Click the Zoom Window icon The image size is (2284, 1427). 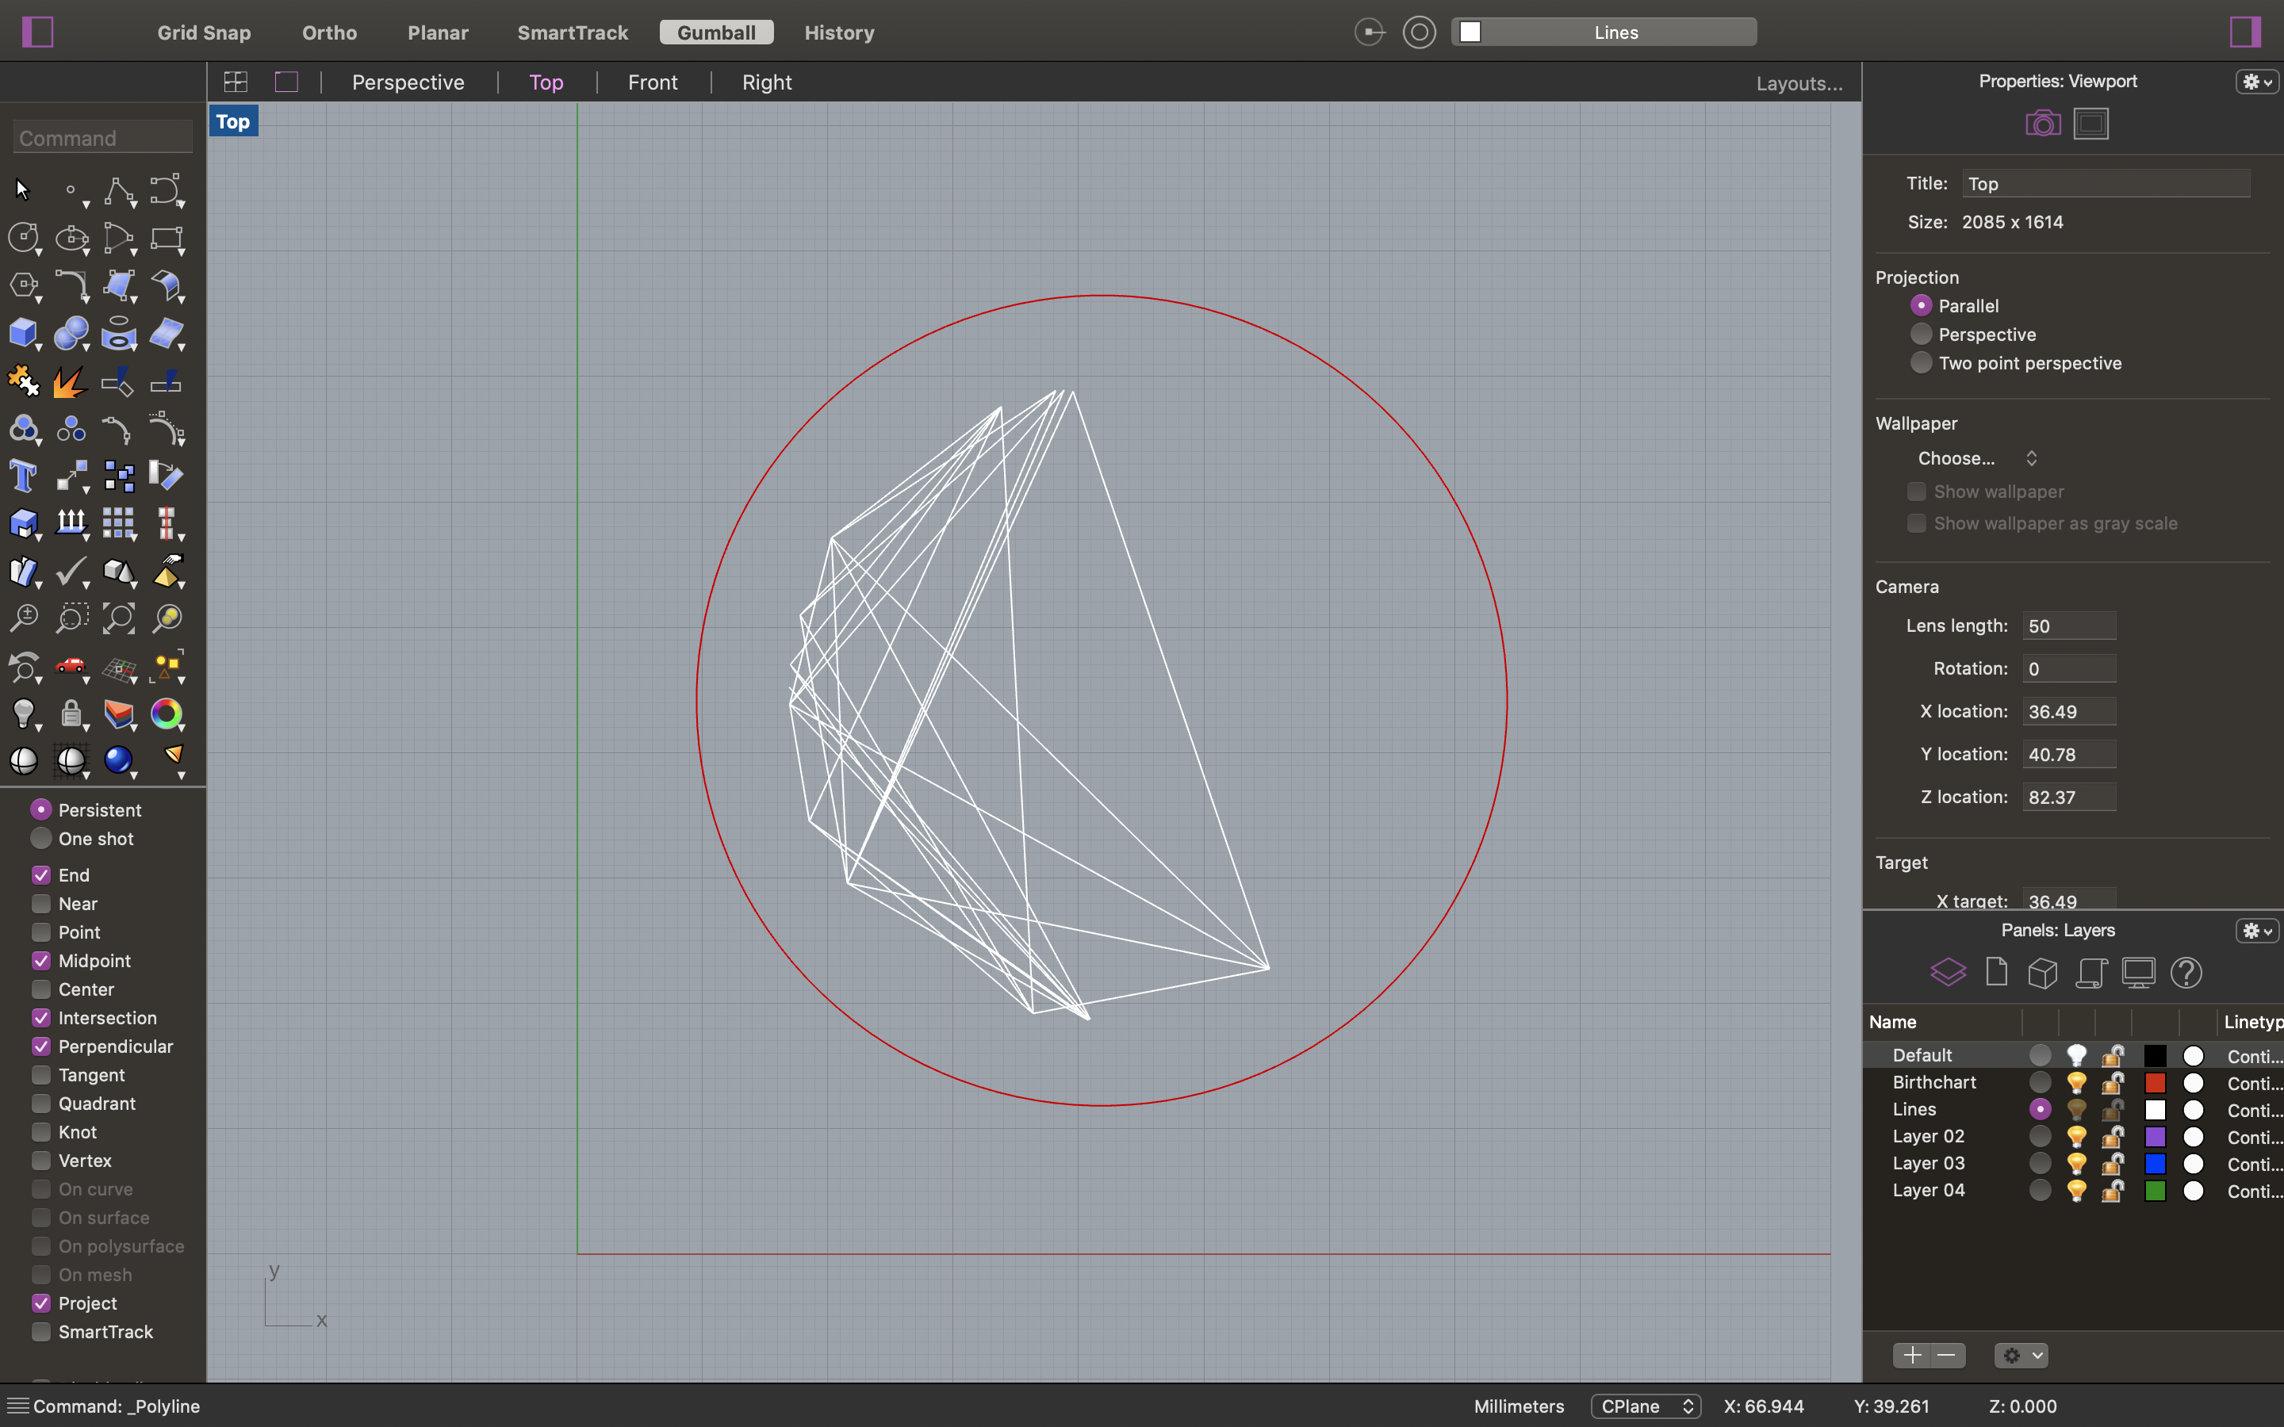(71, 618)
